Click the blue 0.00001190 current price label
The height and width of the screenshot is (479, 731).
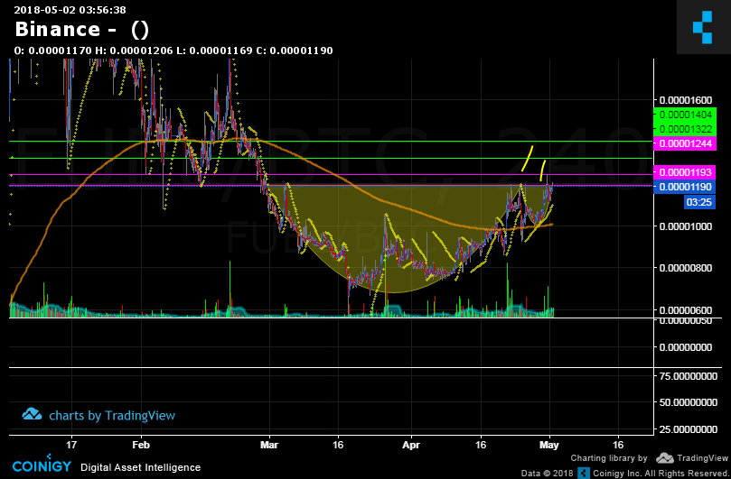[686, 187]
